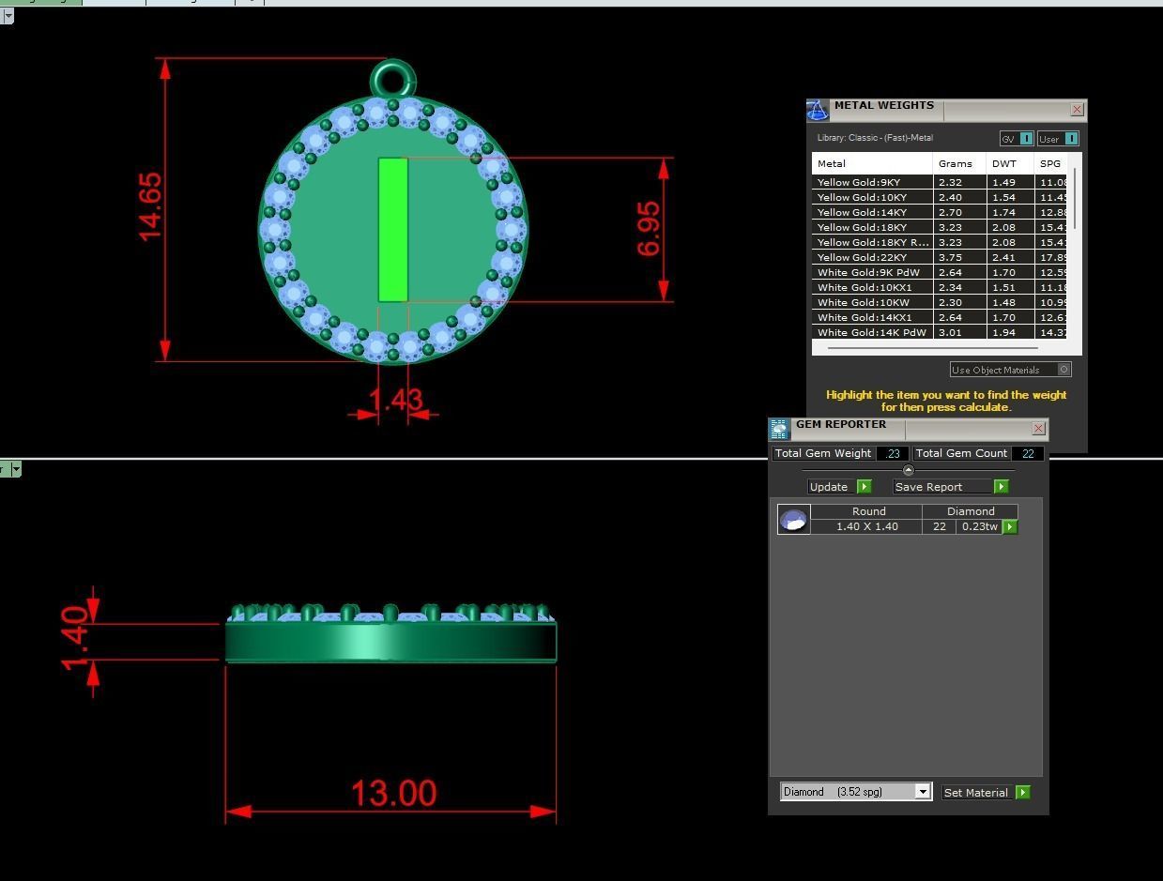Click the 14.65 height dimension label

pos(149,206)
